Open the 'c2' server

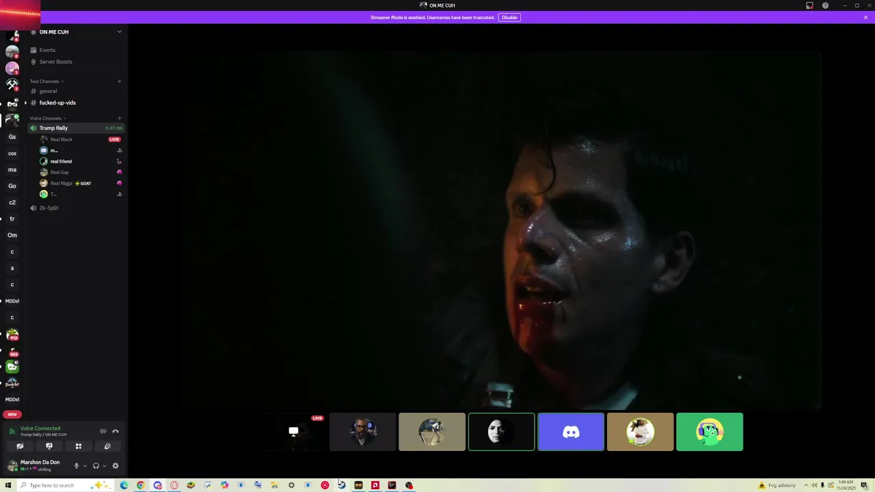click(x=12, y=202)
